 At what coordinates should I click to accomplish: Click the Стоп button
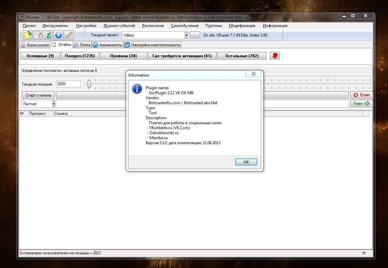tap(361, 95)
